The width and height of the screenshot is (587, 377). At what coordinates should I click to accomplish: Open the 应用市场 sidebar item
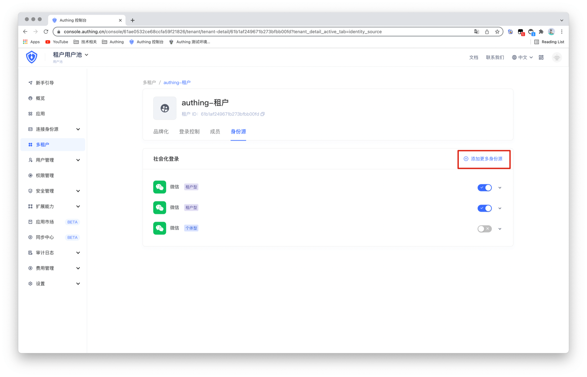(45, 222)
